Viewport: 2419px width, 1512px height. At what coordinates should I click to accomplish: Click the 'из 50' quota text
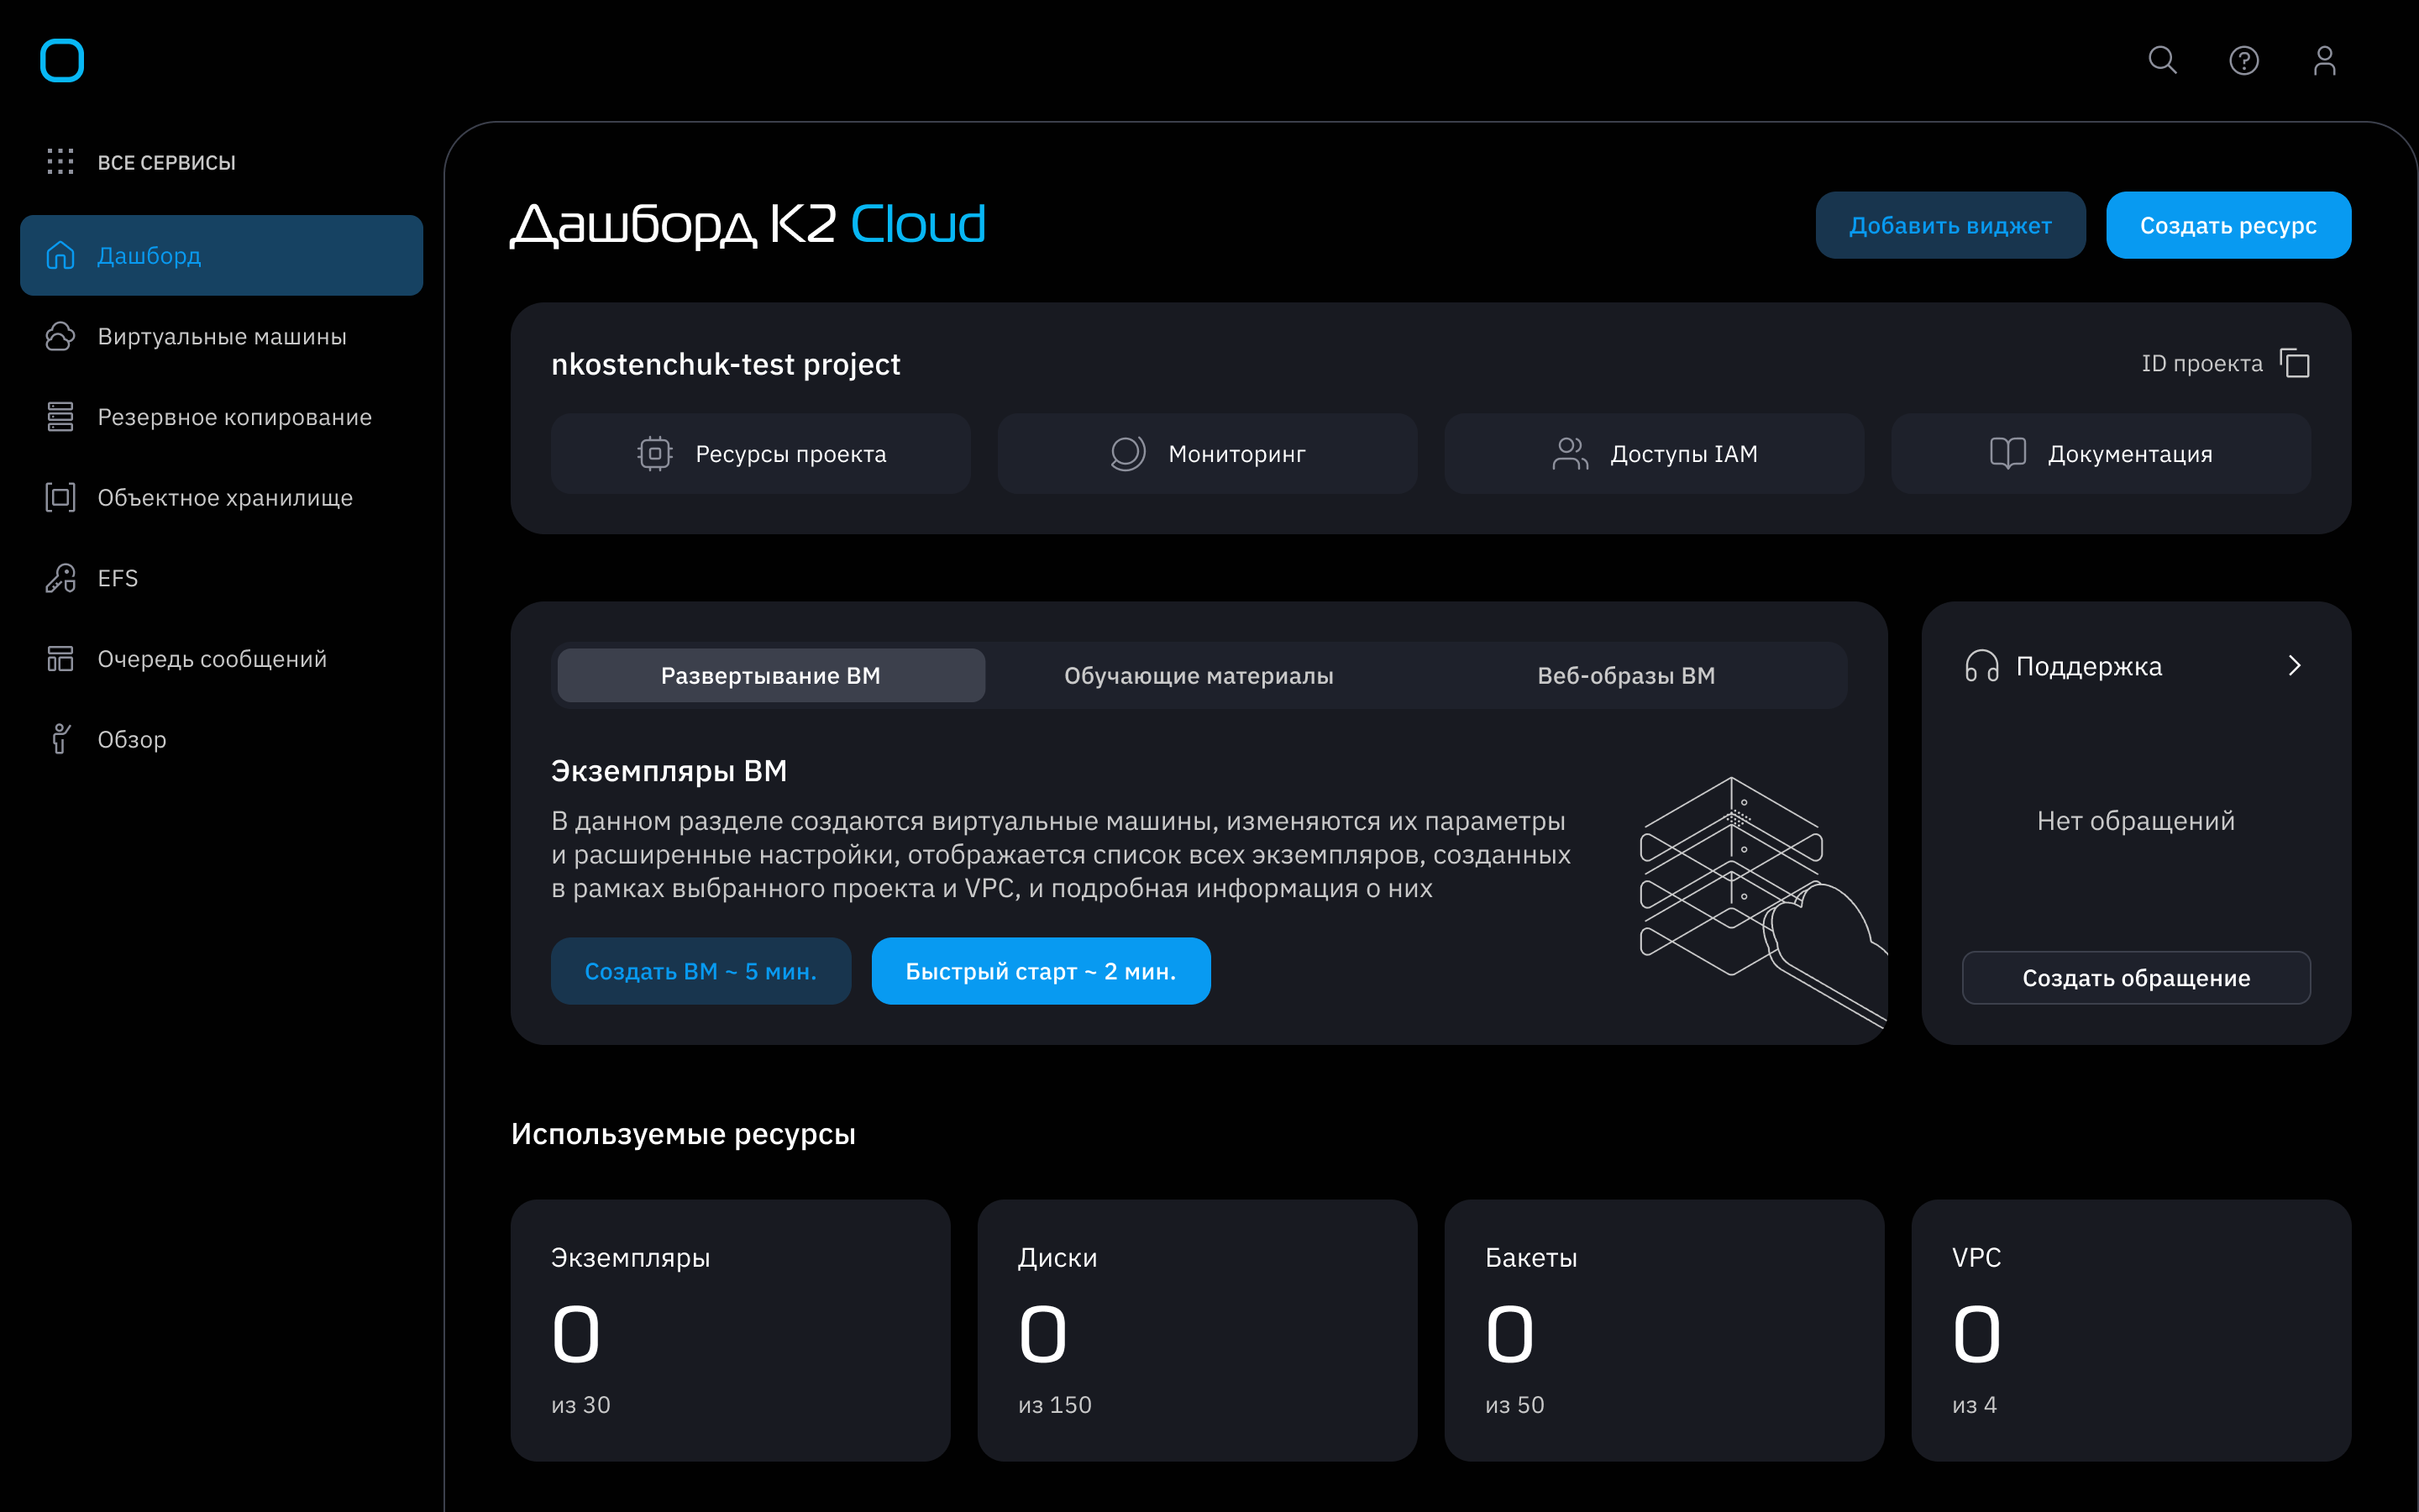coord(1514,1405)
